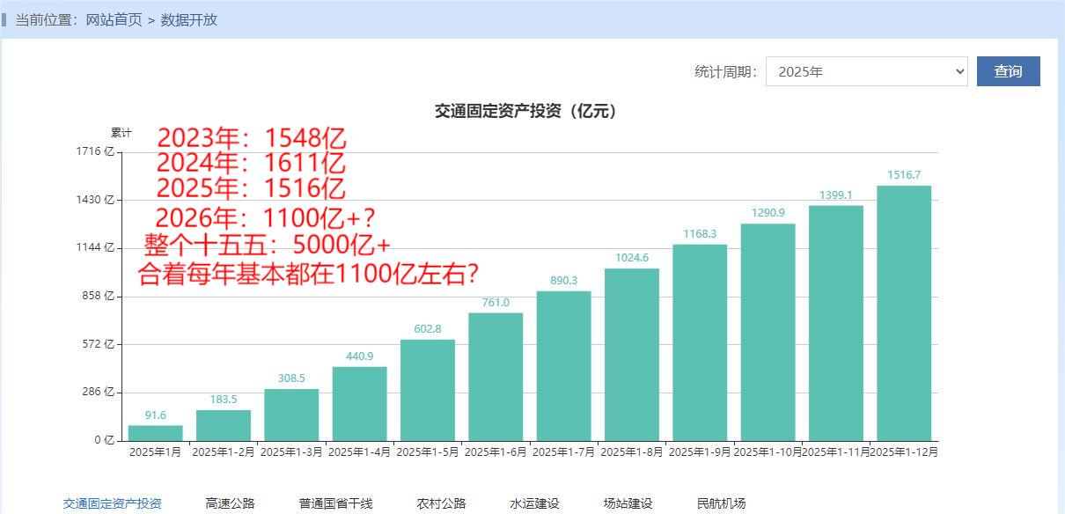Click the 2025年1月 x-axis label
The width and height of the screenshot is (1065, 514).
pyautogui.click(x=156, y=452)
